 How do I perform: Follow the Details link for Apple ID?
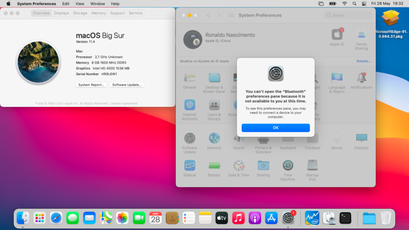pos(363,61)
